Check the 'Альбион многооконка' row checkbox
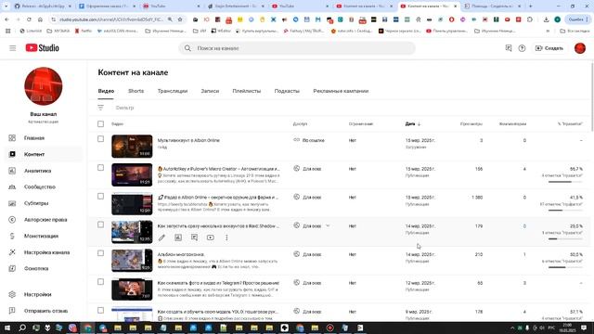This screenshot has height=334, width=594. [100, 253]
